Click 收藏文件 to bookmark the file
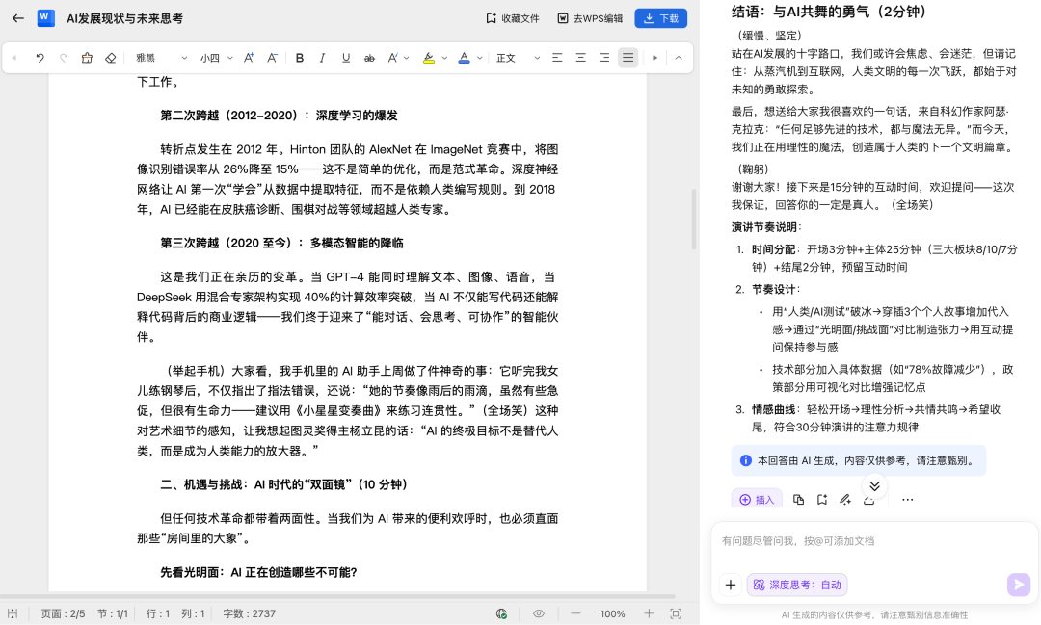The height and width of the screenshot is (625, 1041). pos(513,18)
